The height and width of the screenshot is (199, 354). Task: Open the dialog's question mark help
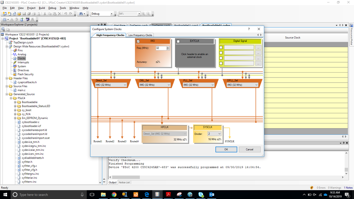[x=249, y=29]
